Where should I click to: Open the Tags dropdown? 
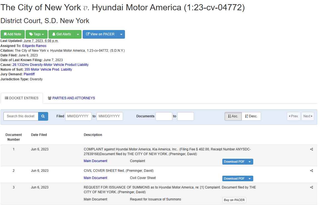click(36, 34)
